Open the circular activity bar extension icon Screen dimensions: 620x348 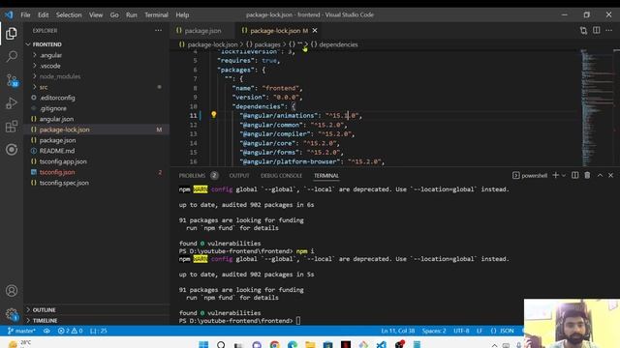(12, 150)
